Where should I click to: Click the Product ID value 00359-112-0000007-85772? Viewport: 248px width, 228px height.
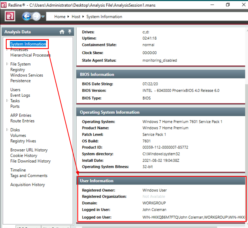click(165, 147)
